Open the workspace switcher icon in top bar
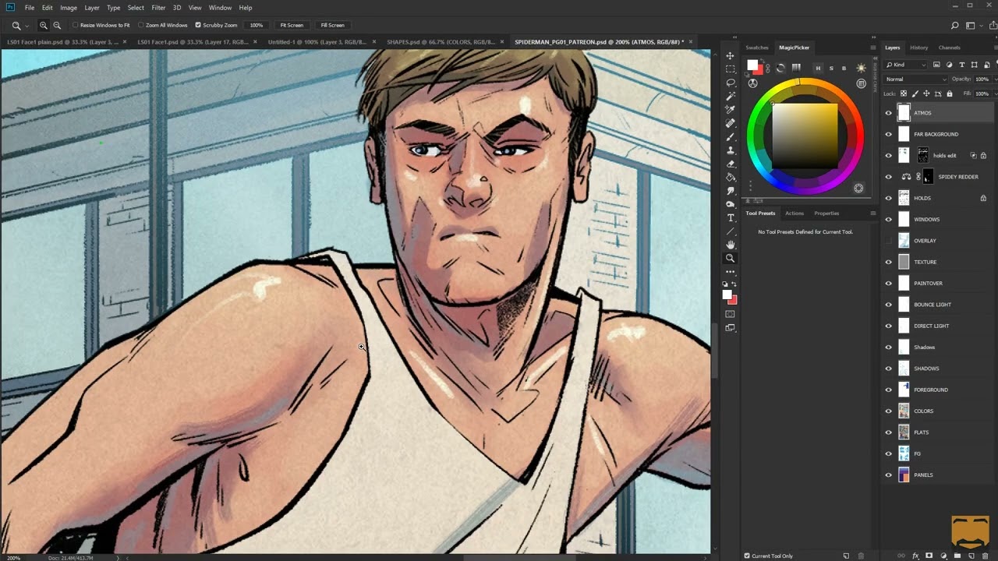The image size is (998, 561). [x=971, y=25]
